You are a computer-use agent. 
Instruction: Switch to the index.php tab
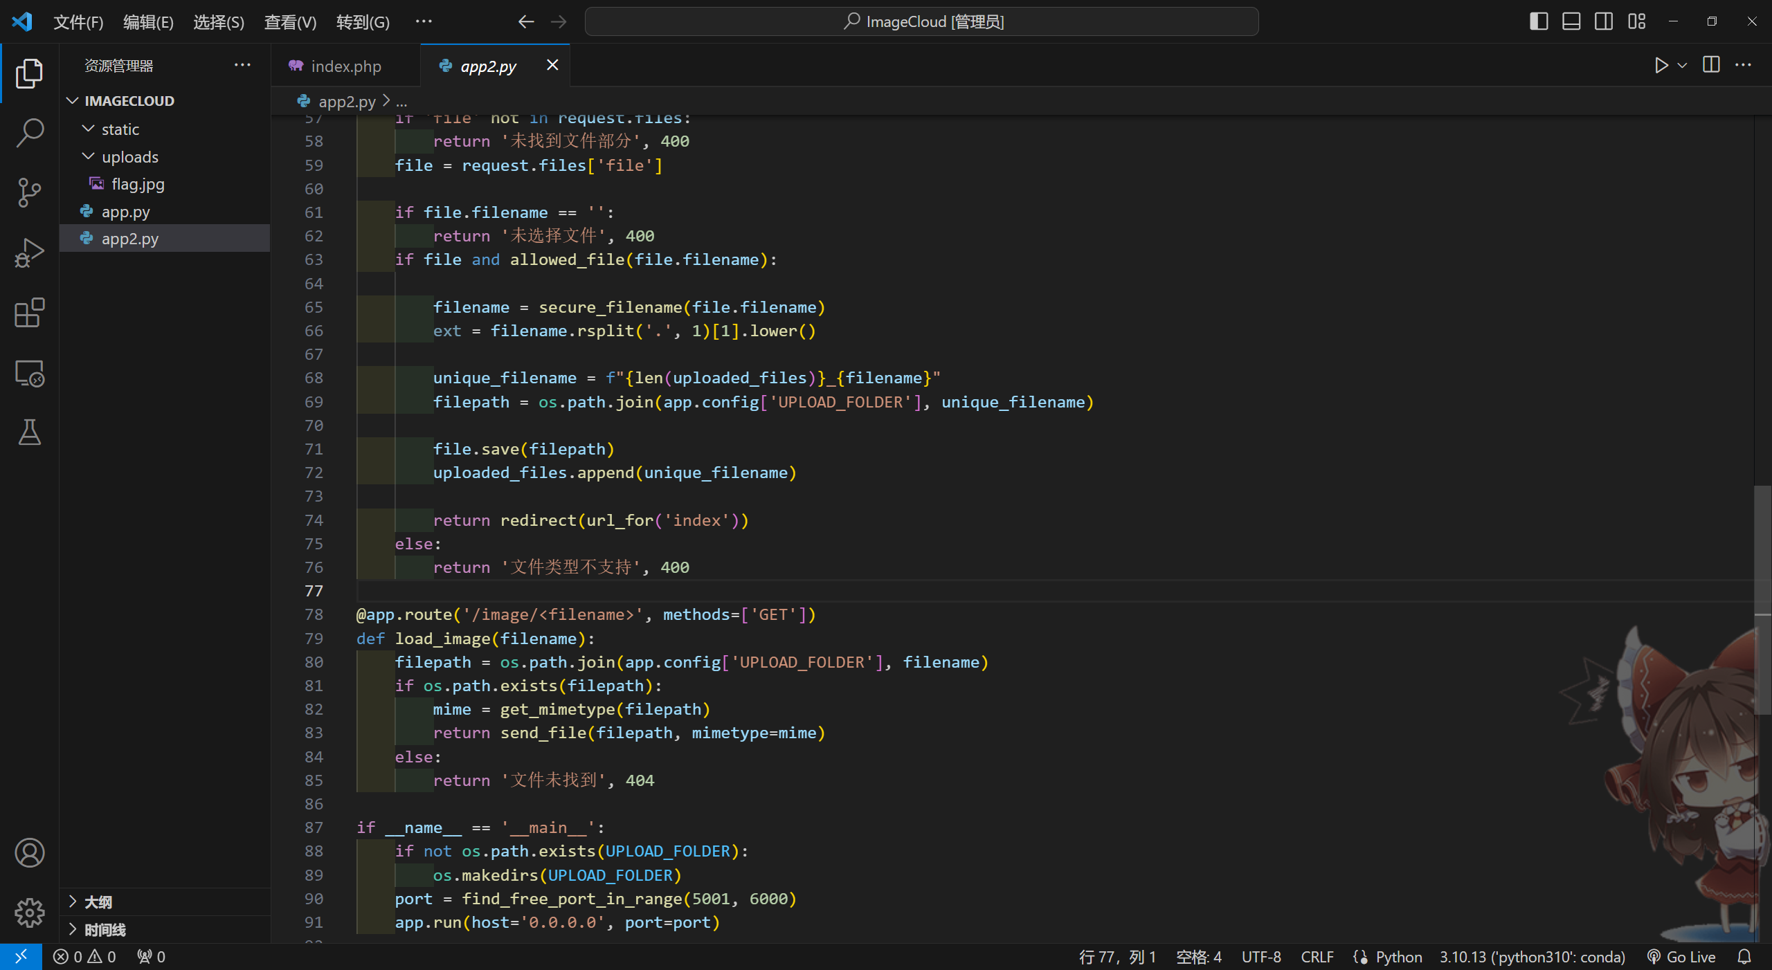(345, 66)
